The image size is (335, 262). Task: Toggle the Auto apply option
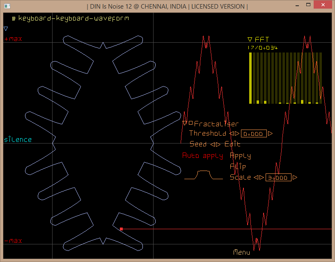[x=202, y=156]
